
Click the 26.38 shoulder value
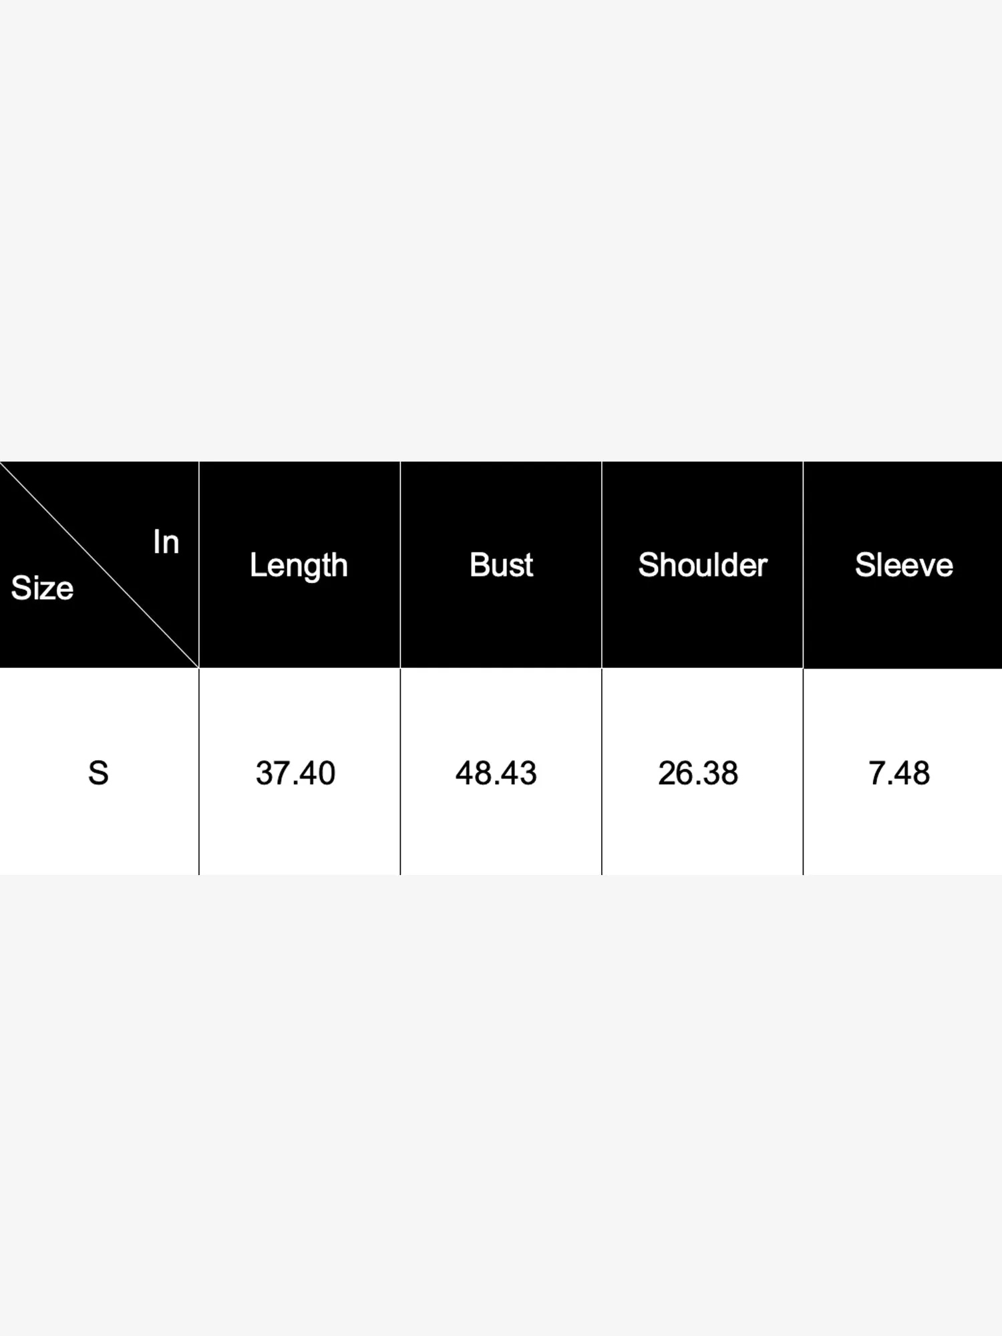(698, 773)
